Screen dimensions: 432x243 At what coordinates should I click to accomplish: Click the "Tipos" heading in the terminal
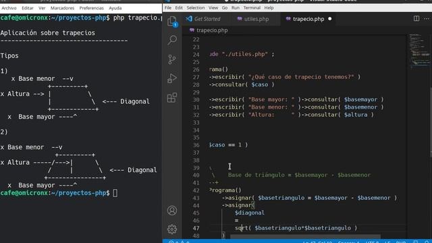click(x=9, y=55)
